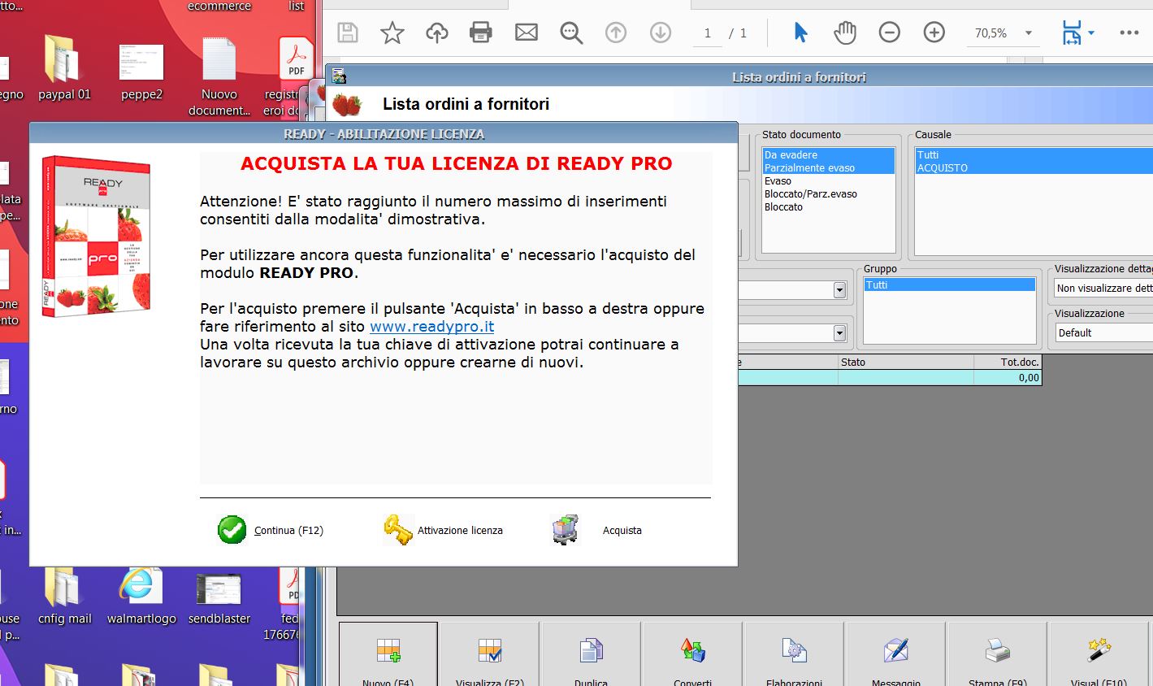1153x686 pixels.
Task: Zoom out with the minus circle icon
Action: coord(890,33)
